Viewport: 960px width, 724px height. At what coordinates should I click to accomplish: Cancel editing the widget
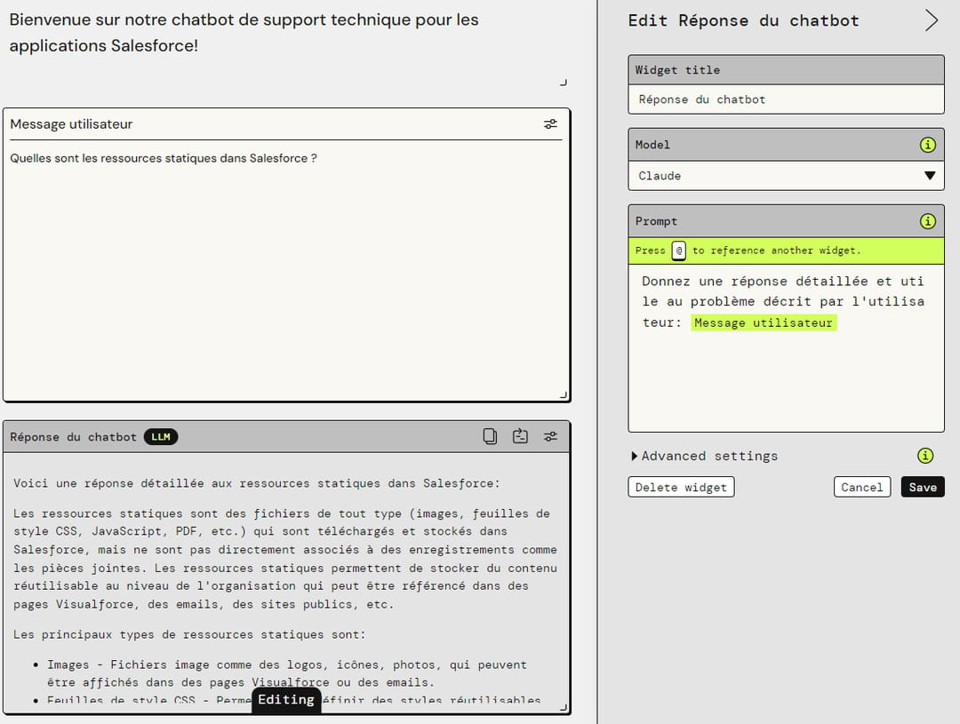pos(861,487)
